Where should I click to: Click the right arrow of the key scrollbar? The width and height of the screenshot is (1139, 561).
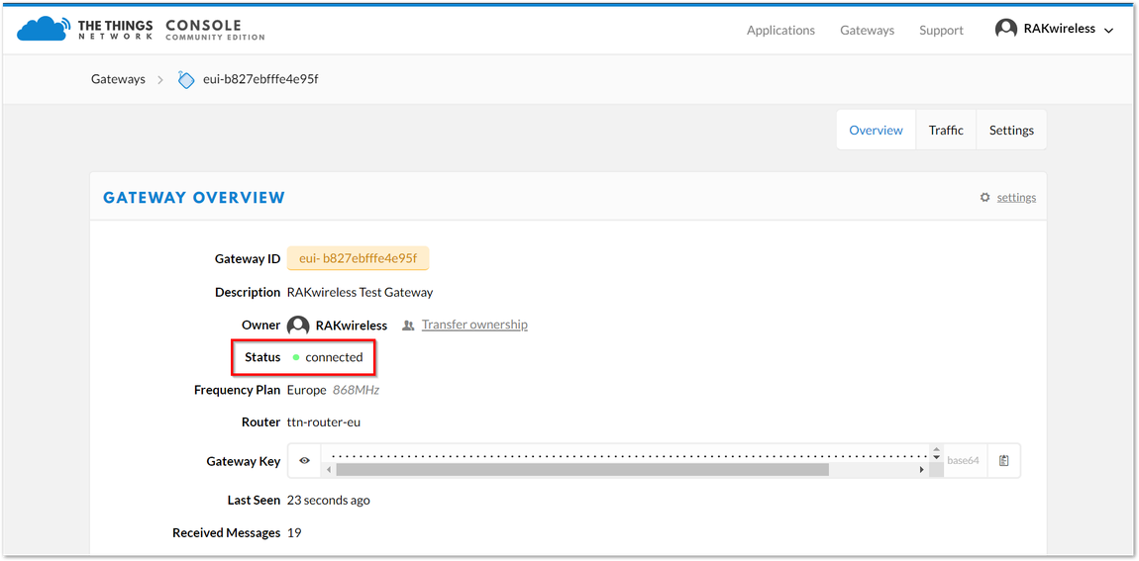922,470
